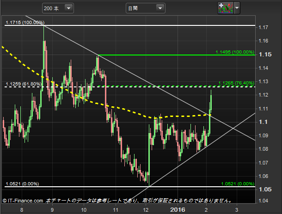Click the 1.12 price axis value
This screenshot has width=282, height=214.
(263, 95)
